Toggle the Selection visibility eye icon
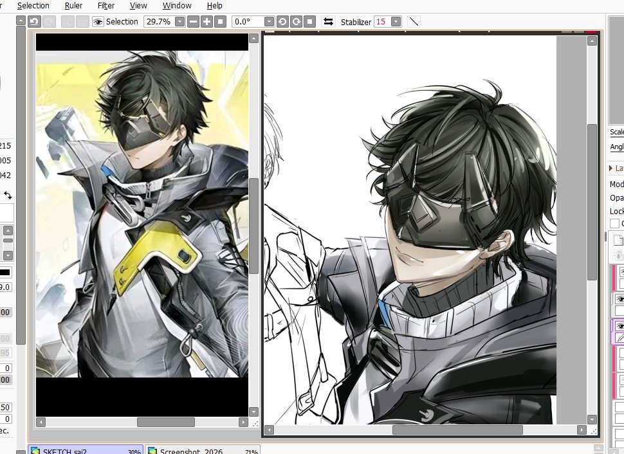This screenshot has width=624, height=454. pos(98,21)
